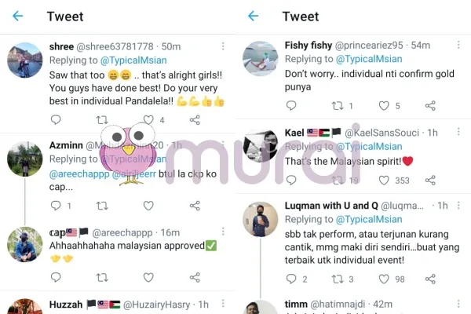
Task: Like Fishy fishy's reply about gold
Action: tap(384, 106)
